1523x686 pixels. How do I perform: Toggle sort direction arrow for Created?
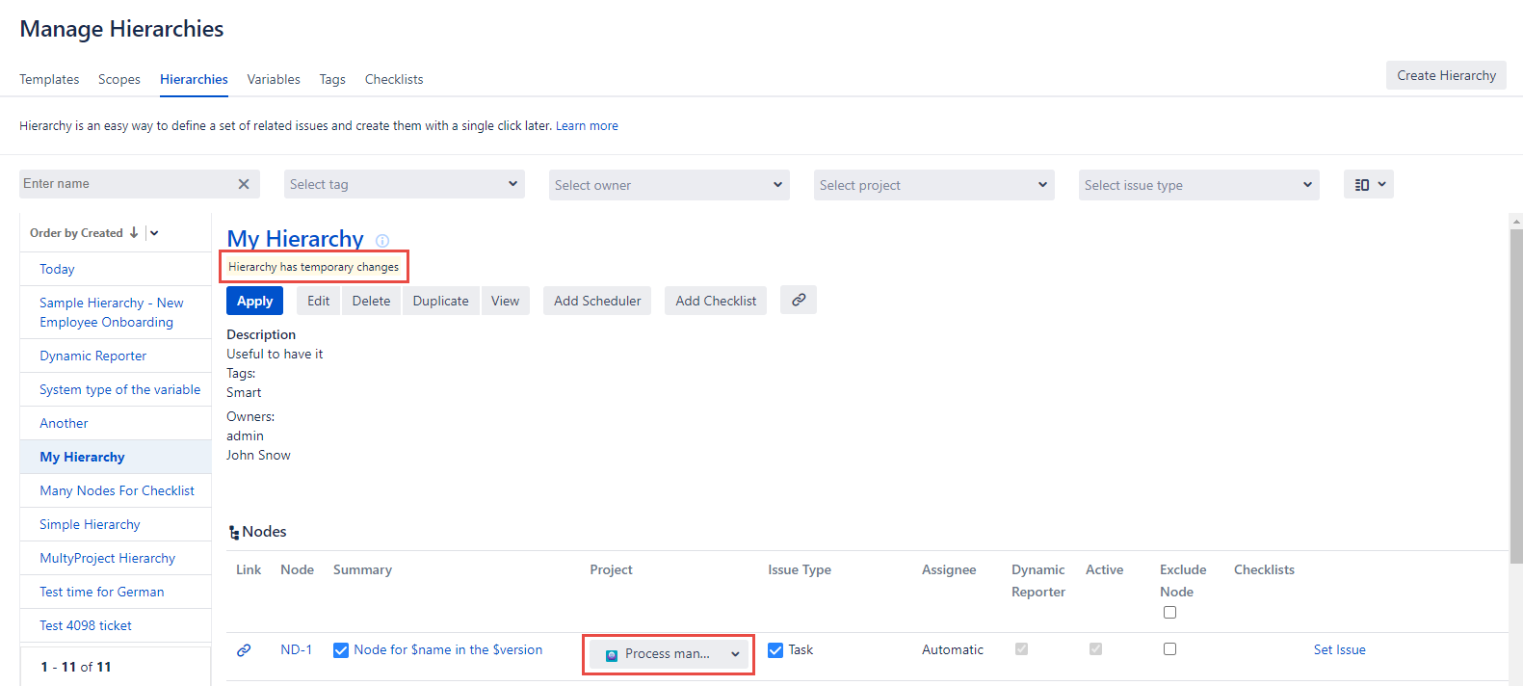[134, 233]
